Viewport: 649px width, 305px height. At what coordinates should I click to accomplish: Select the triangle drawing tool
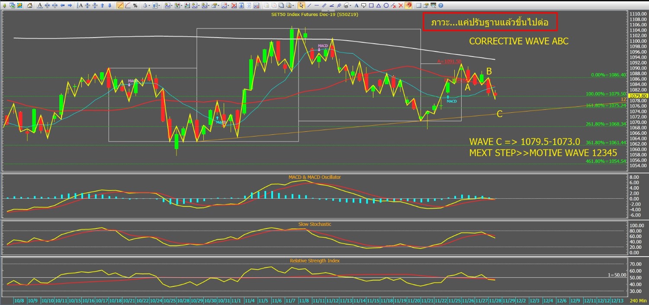point(379,6)
